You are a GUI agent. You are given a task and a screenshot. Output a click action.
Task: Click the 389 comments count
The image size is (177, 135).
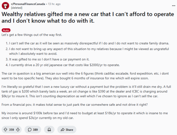[35, 130]
